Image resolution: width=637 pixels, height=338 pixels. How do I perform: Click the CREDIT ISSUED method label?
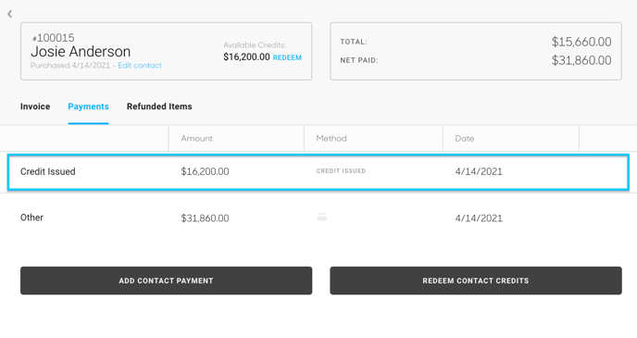[341, 171]
